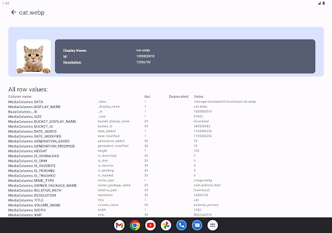Tap the Api column header
This screenshot has height=233, width=332.
(147, 96)
